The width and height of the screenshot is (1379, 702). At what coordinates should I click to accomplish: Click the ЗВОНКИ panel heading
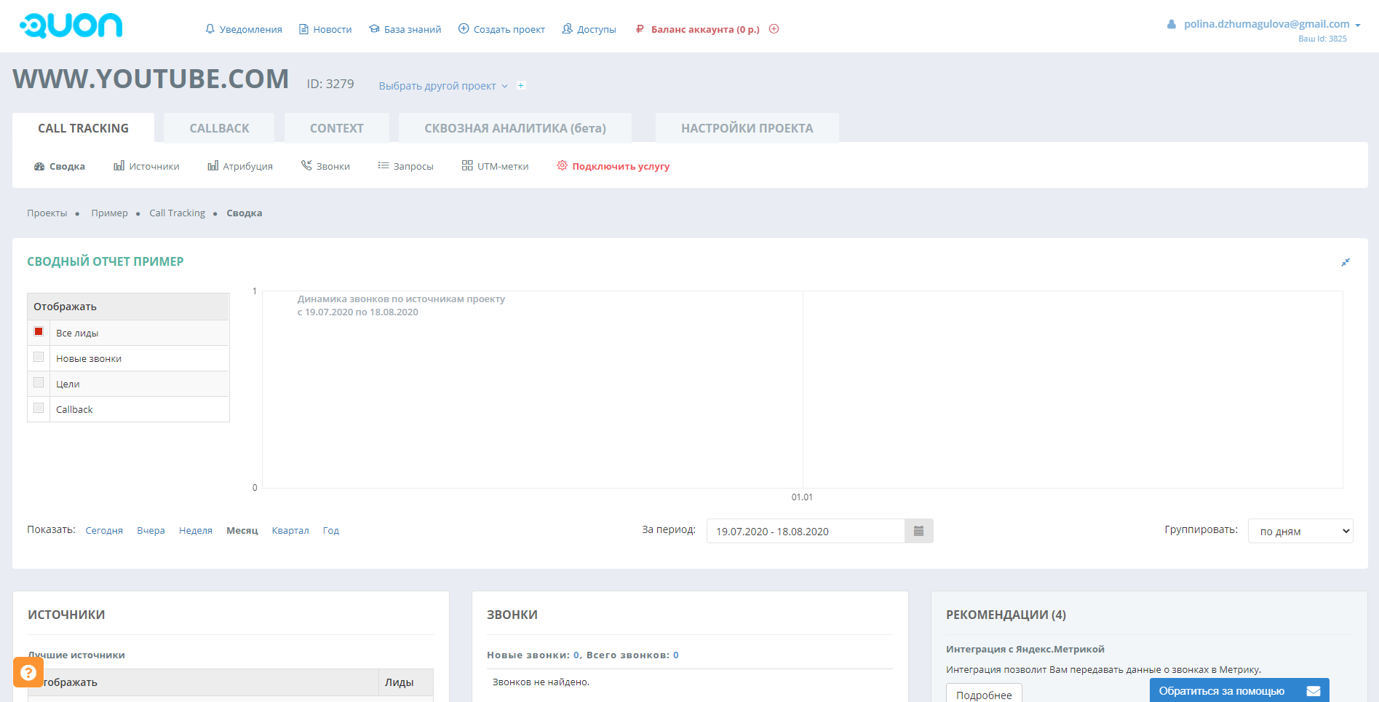click(512, 615)
